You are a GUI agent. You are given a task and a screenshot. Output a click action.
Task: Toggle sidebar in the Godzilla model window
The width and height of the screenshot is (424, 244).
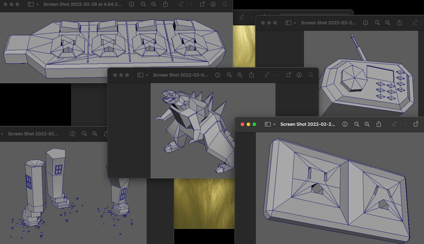coord(140,75)
